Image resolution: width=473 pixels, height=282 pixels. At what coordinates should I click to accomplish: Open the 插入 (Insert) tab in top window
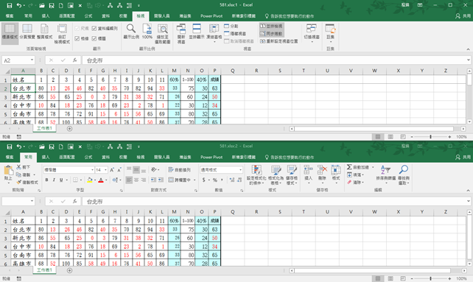pyautogui.click(x=46, y=16)
